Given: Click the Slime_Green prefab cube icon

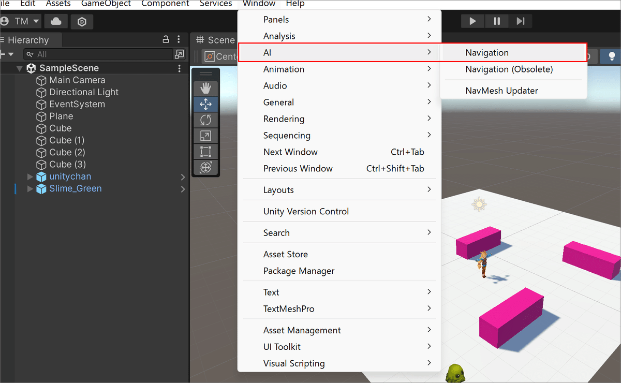Looking at the screenshot, I should pos(41,189).
